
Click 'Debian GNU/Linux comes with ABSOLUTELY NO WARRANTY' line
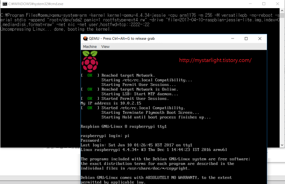[156, 178]
